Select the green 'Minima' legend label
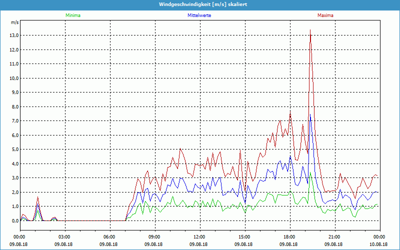Screen dimensions: 400x250 coord(73,15)
